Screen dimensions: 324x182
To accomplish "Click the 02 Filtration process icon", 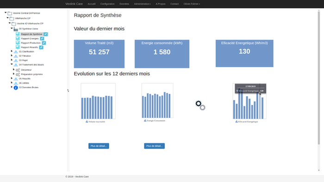I will point(16,56).
